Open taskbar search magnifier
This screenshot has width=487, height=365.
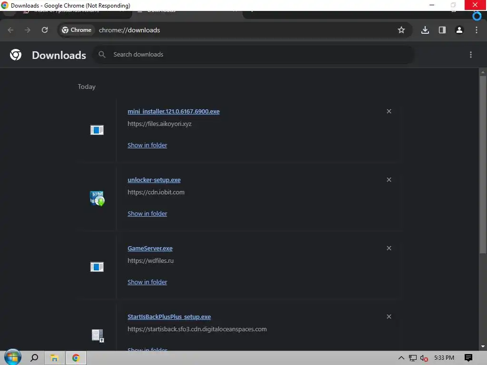click(x=34, y=358)
